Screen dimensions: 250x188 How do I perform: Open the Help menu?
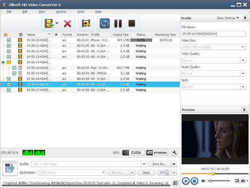[98, 12]
